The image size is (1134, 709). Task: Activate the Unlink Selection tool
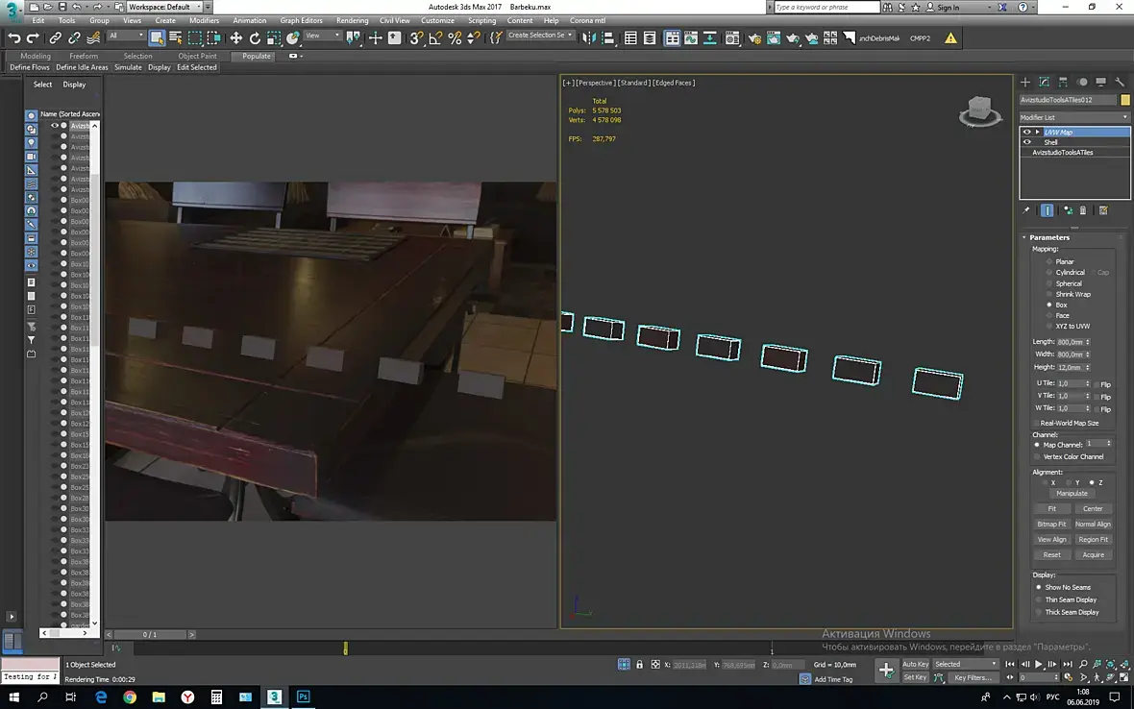point(74,38)
